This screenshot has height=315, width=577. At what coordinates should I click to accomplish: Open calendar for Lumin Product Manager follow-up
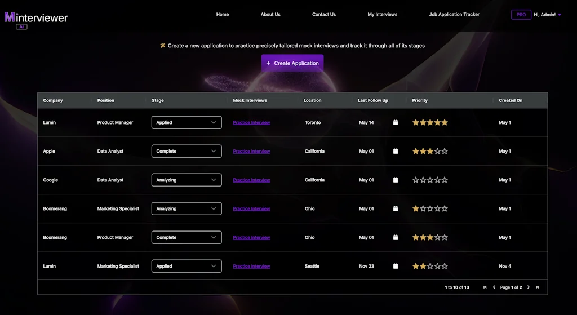coord(396,122)
